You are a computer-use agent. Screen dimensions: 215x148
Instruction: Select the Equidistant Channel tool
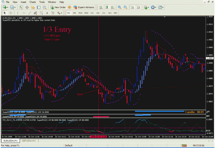[35, 13]
